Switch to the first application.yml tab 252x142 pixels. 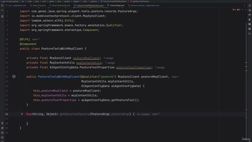[x=16, y=6]
